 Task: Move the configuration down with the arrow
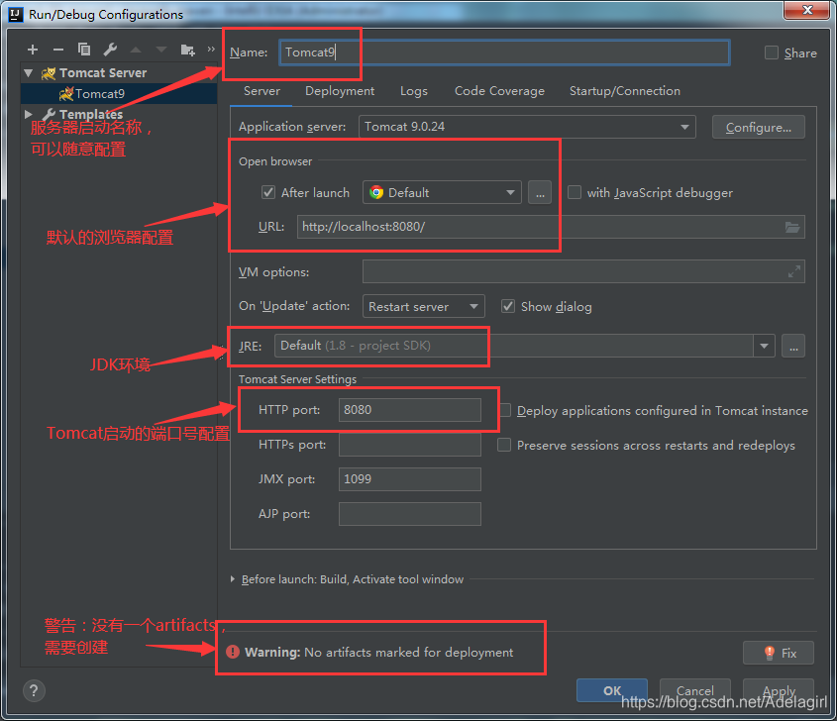pos(161,50)
